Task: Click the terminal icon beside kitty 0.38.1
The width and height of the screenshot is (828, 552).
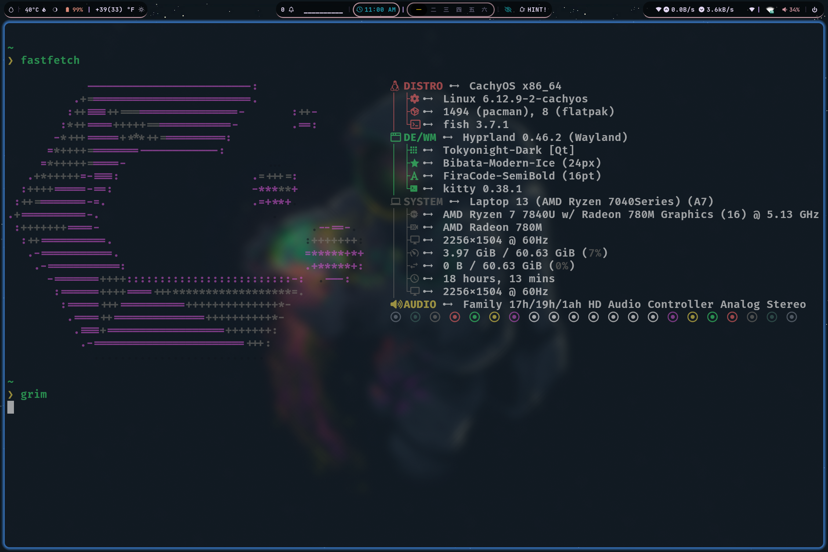Action: 414,189
